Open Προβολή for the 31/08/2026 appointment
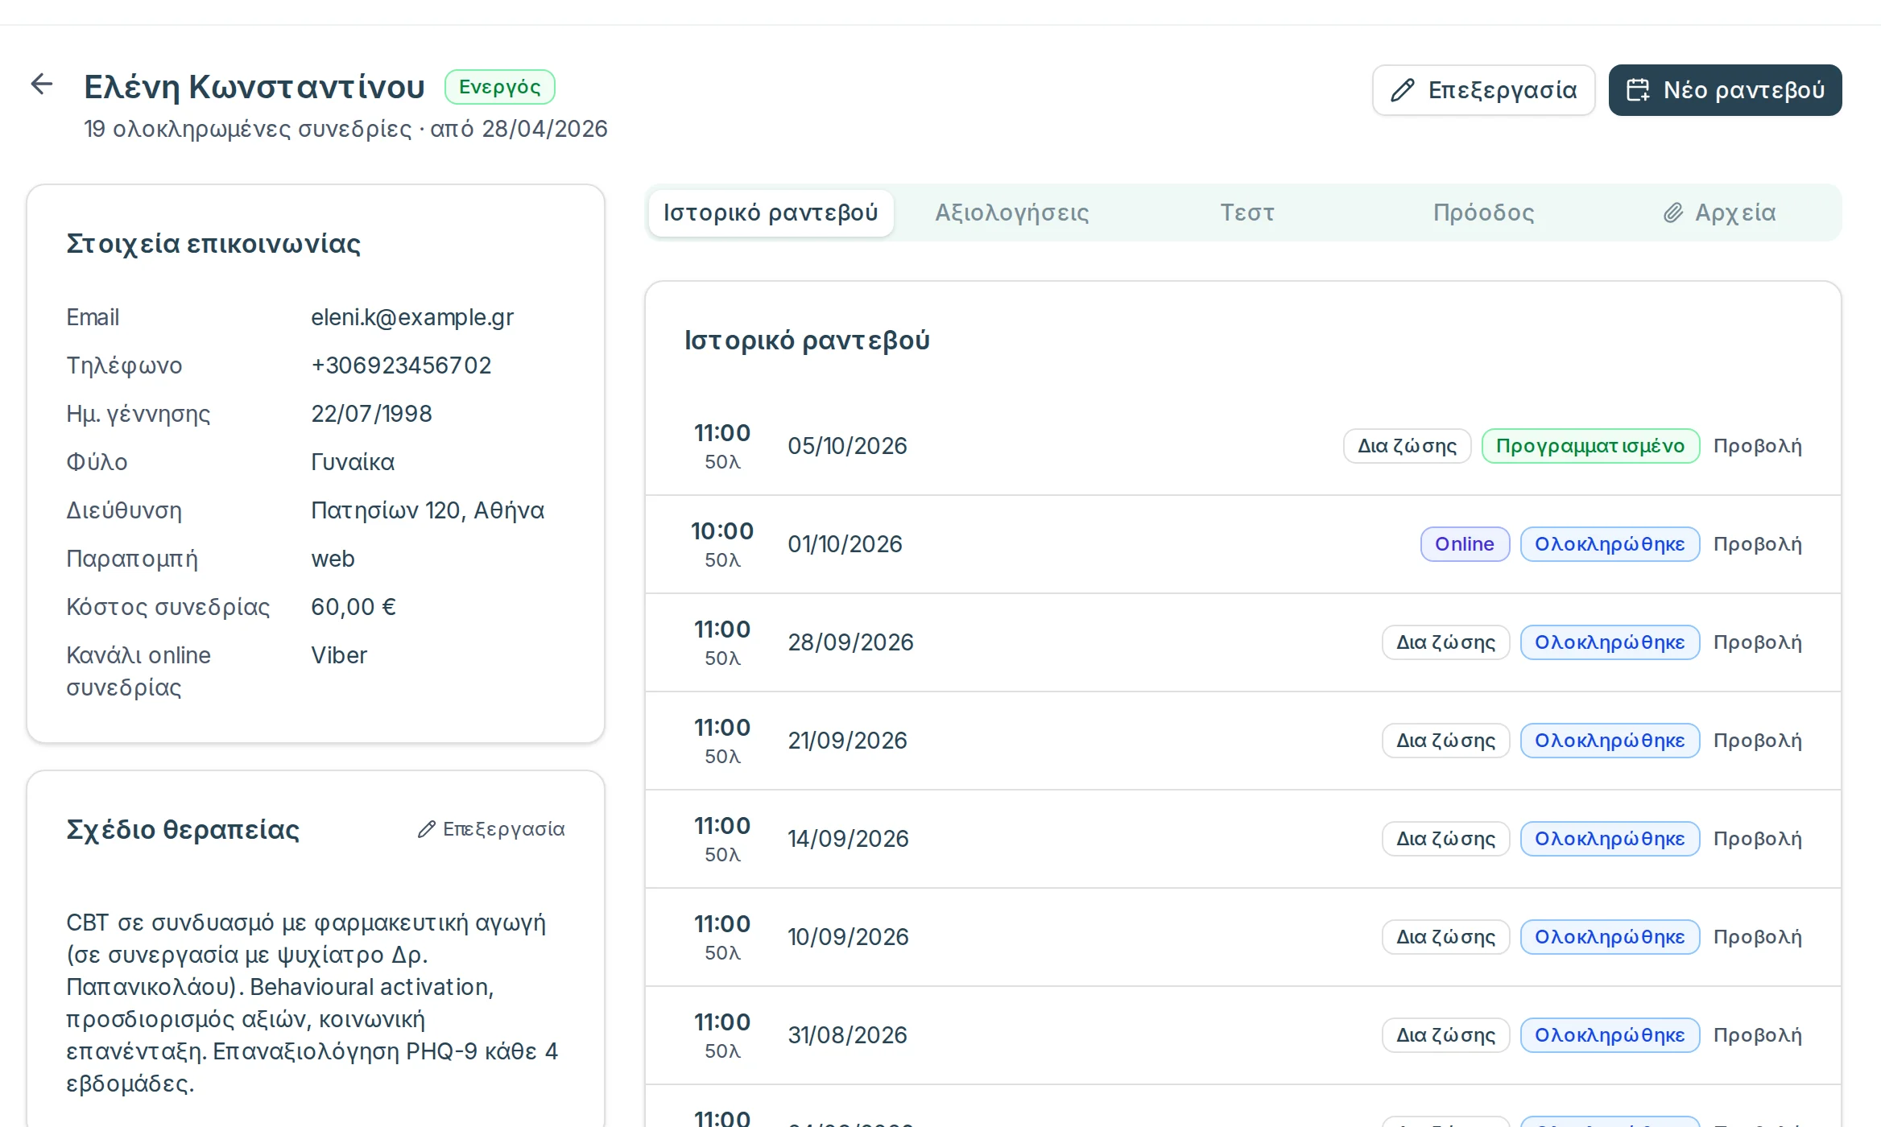 coord(1757,1035)
